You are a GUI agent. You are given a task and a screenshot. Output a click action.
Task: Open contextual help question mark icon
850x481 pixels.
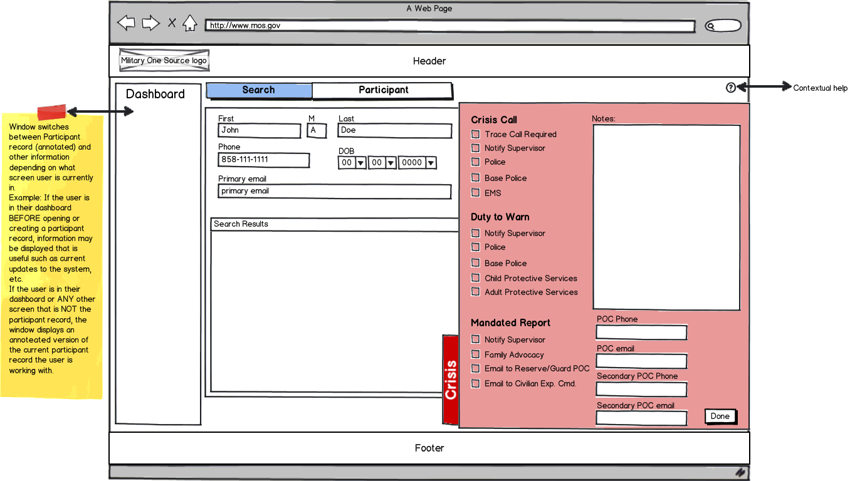tap(730, 88)
